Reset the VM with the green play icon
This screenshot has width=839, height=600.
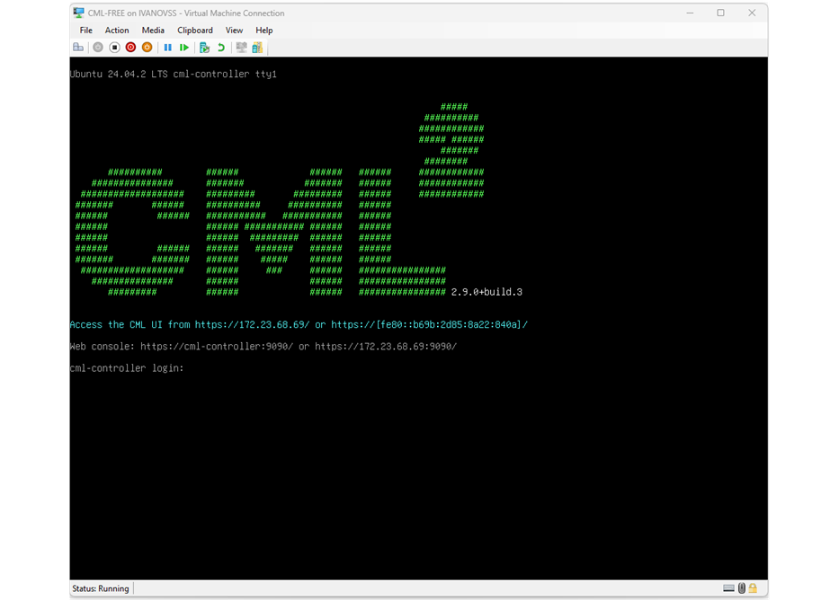[184, 48]
